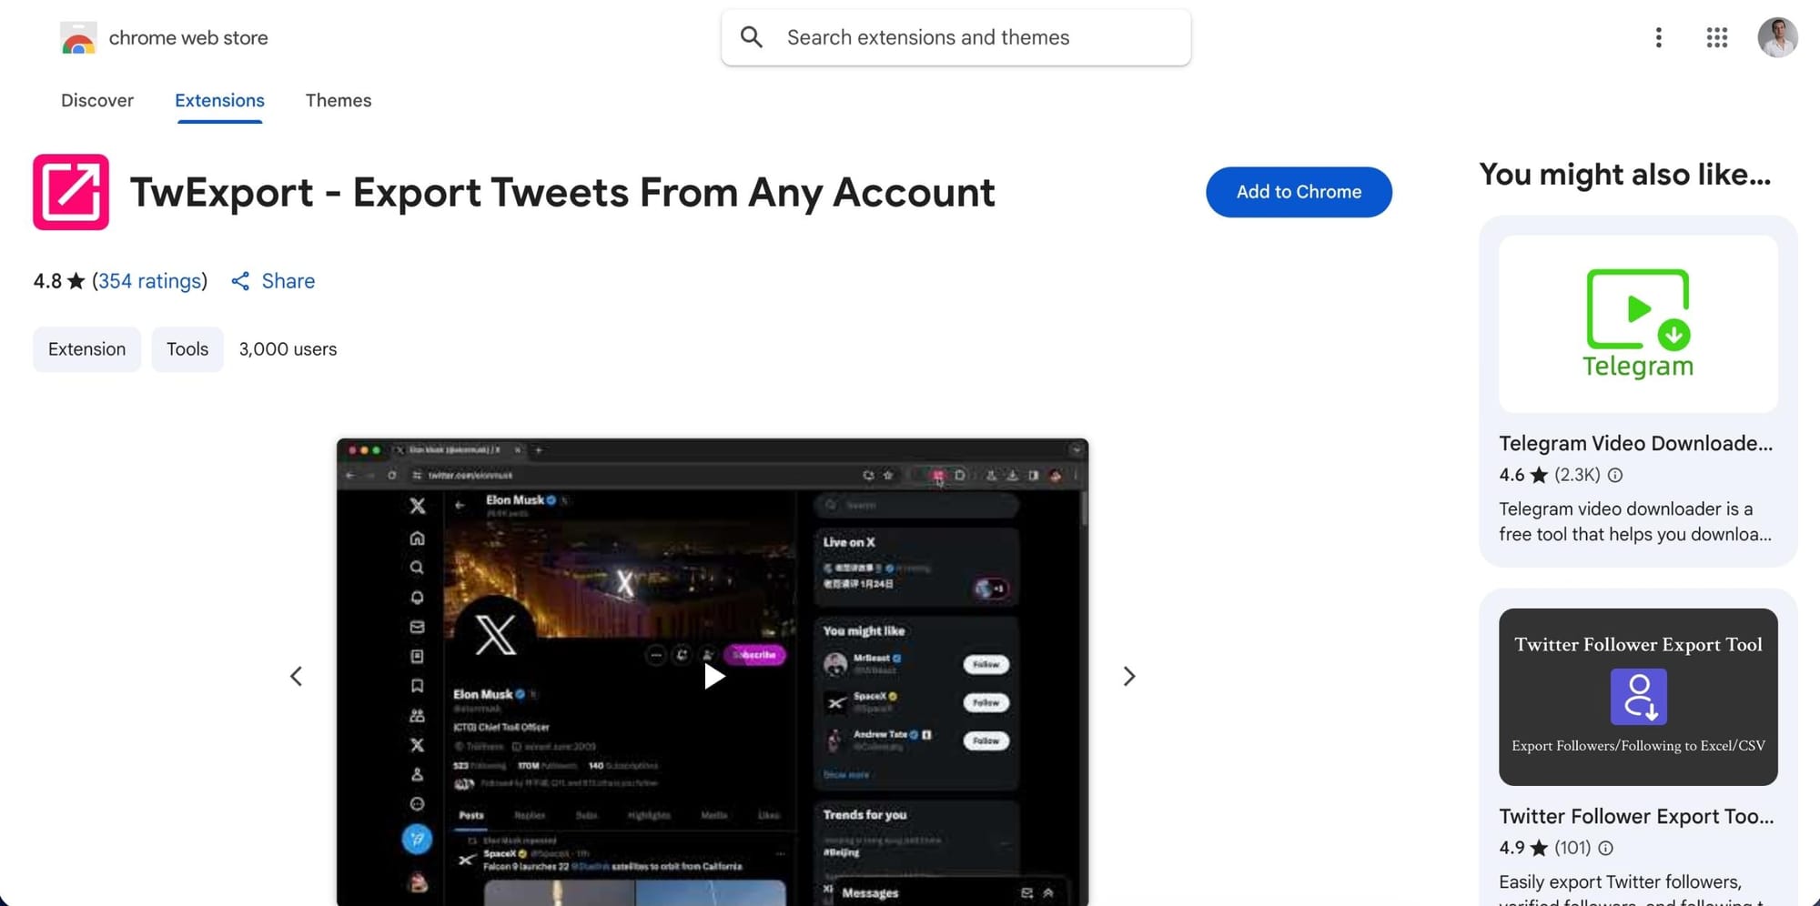Open the browser three-dot overflow menu
The height and width of the screenshot is (906, 1820).
tap(1658, 37)
